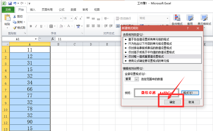
Task: Click the text orientation icon
Action: pos(106,18)
